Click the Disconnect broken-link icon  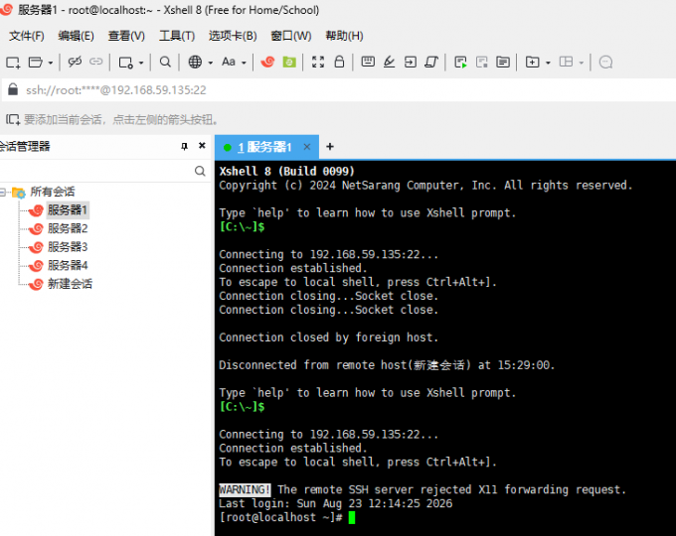coord(75,62)
